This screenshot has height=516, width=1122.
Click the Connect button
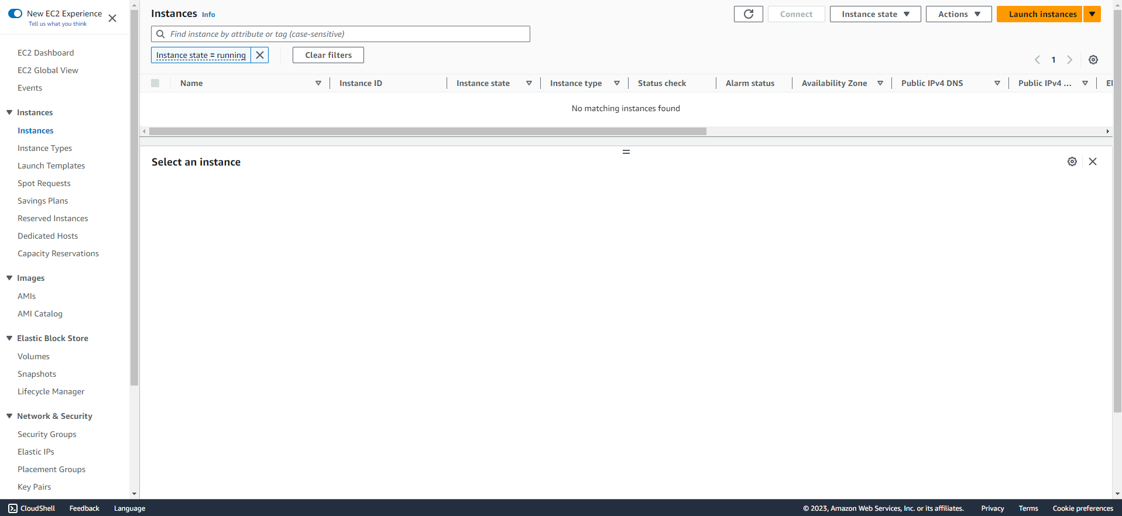[x=796, y=14]
